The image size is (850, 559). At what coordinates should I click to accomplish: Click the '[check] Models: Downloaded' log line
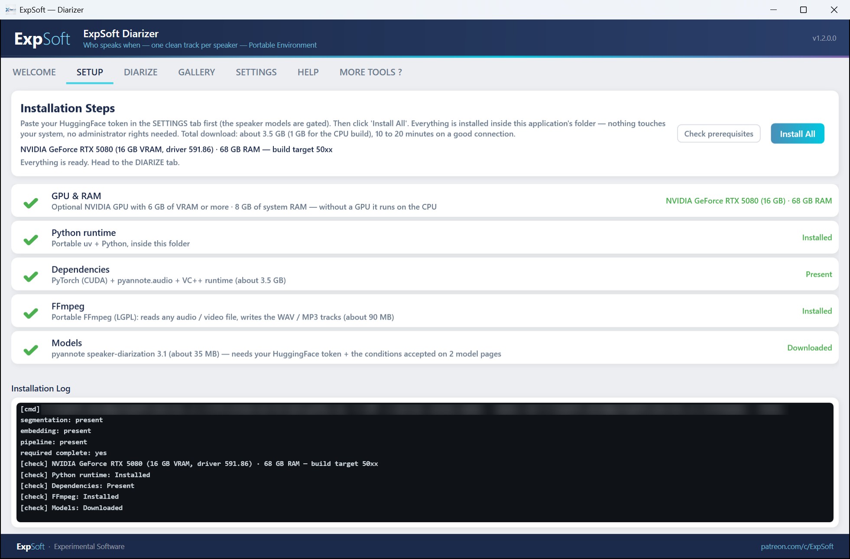(x=71, y=508)
